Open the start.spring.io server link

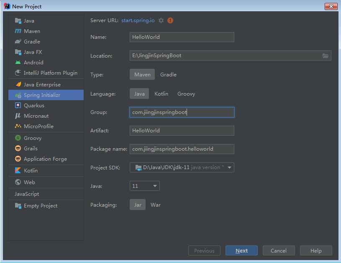[x=138, y=20]
